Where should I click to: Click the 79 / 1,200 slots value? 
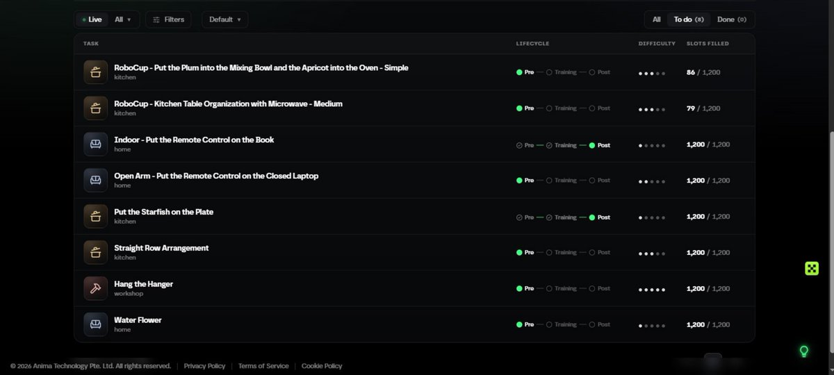click(x=703, y=108)
